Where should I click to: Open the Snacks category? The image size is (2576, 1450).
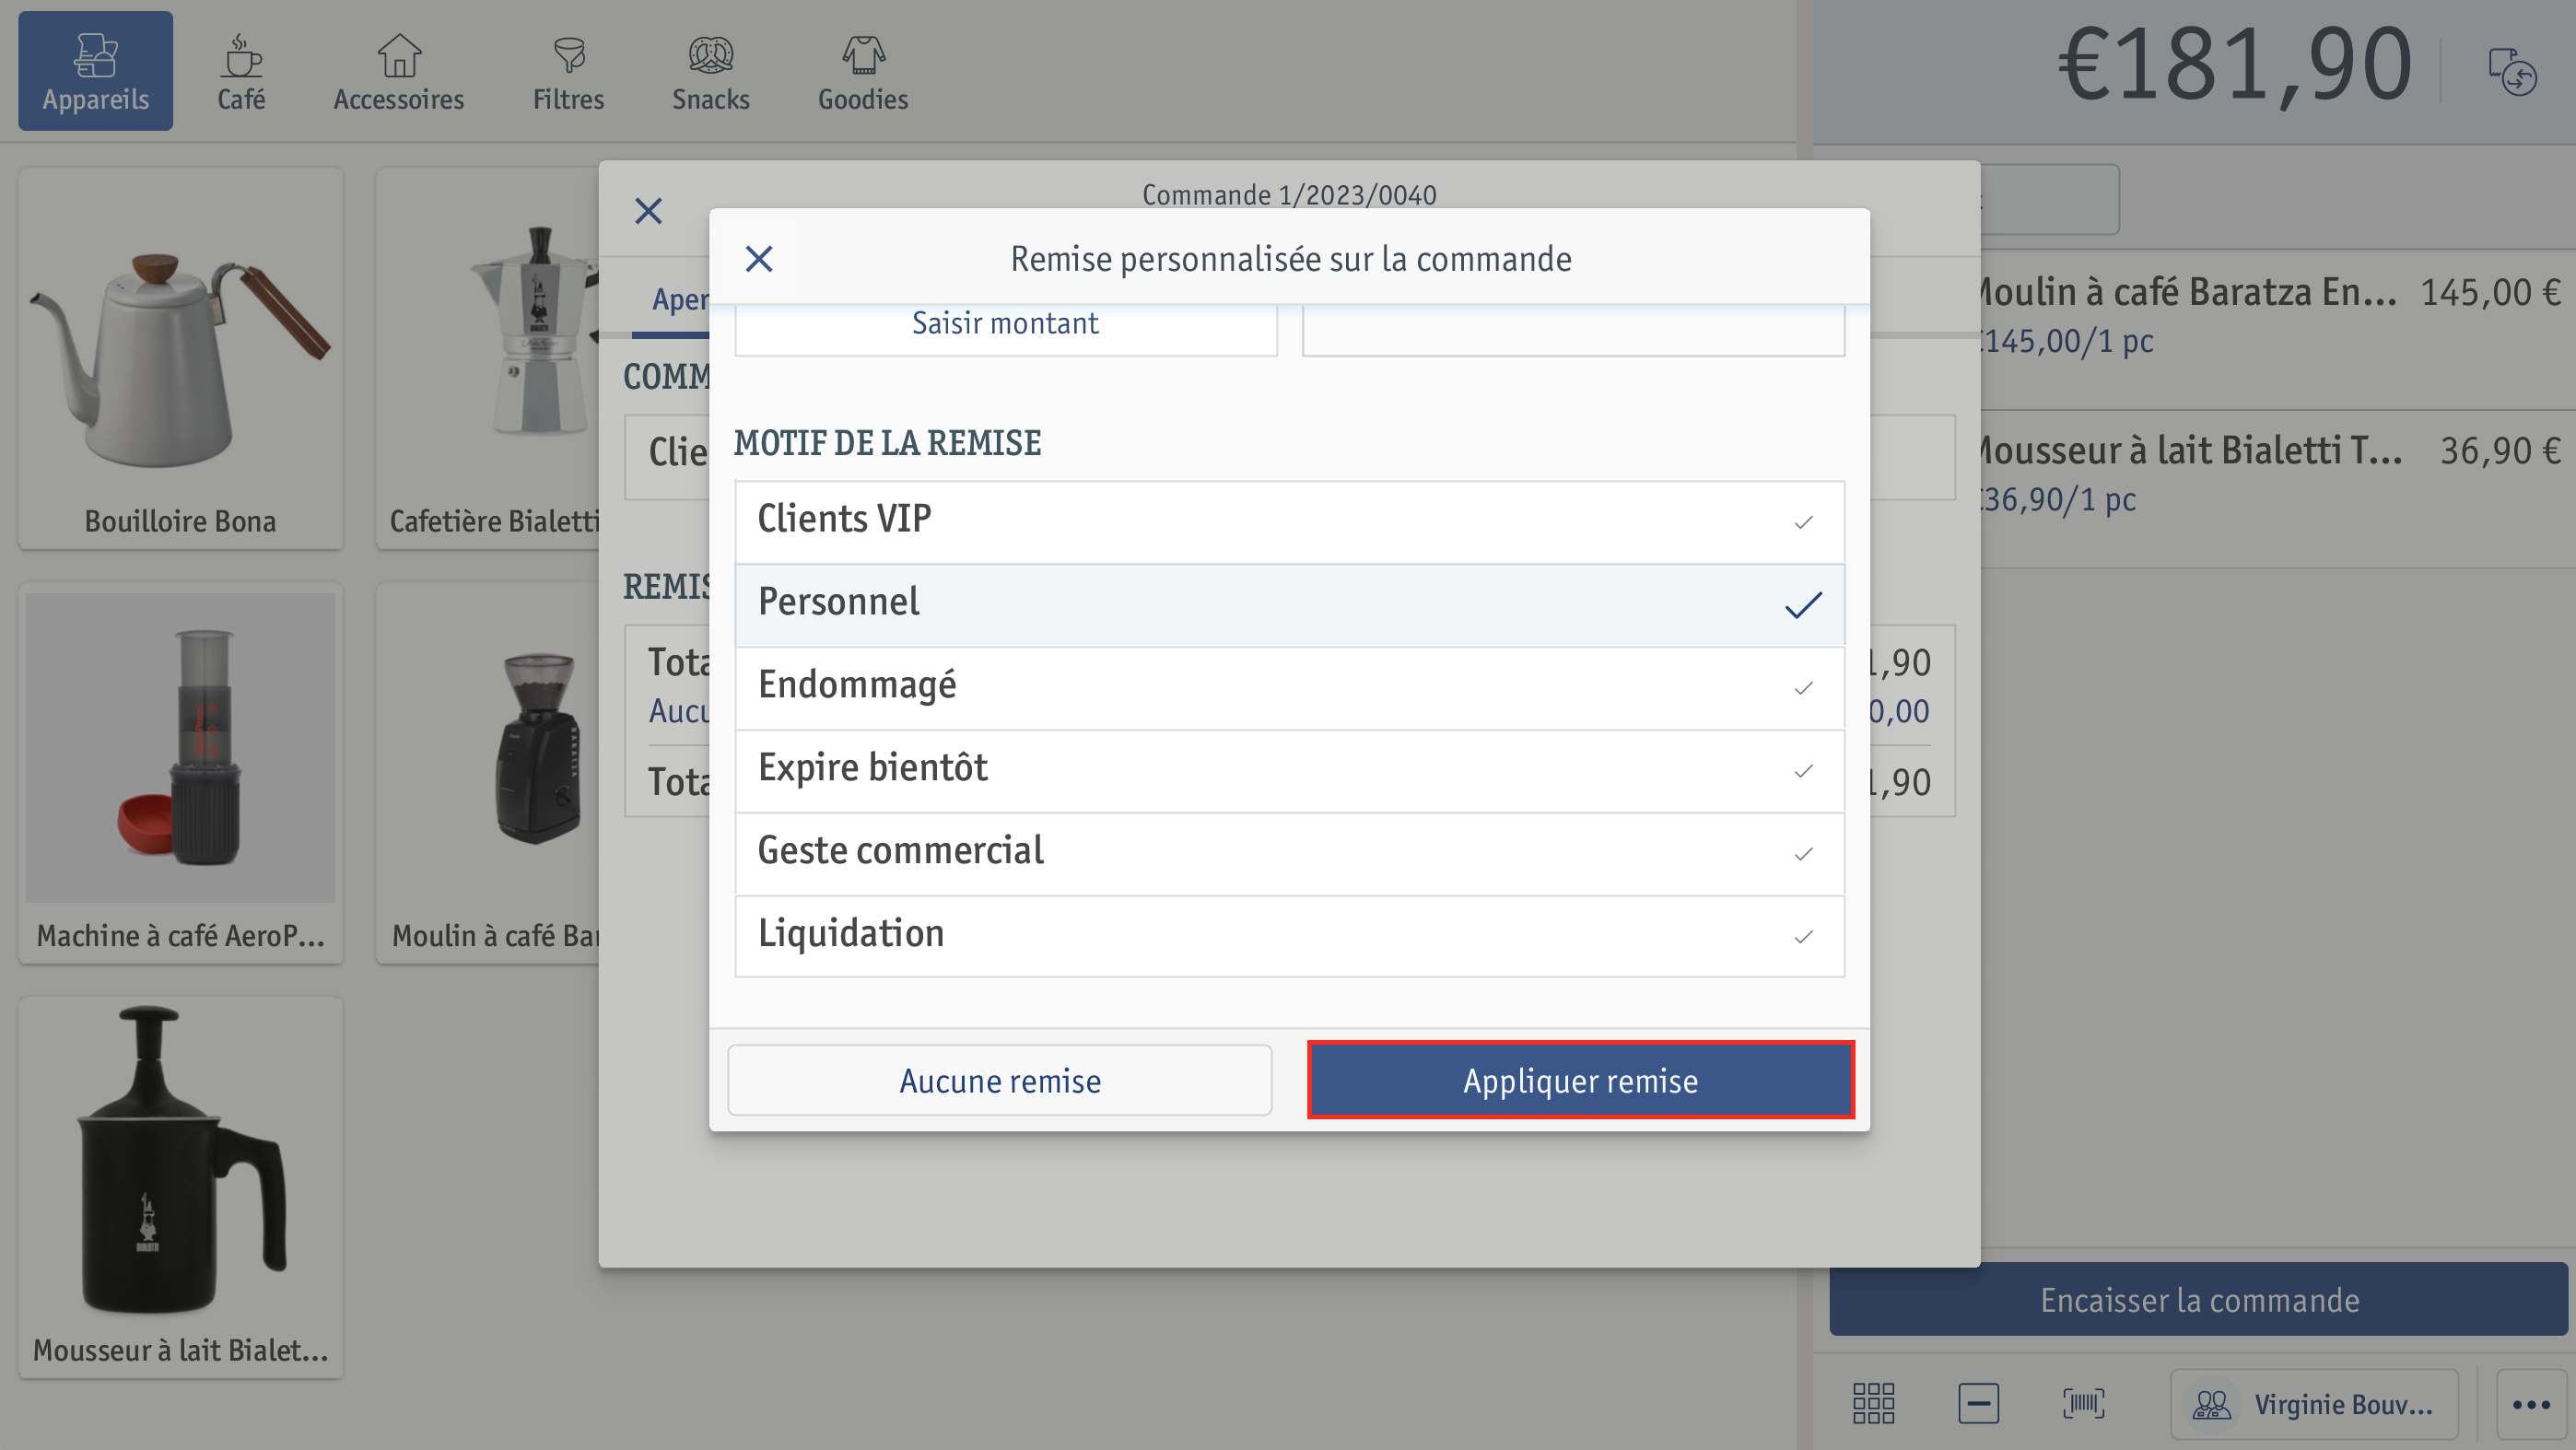(x=710, y=71)
